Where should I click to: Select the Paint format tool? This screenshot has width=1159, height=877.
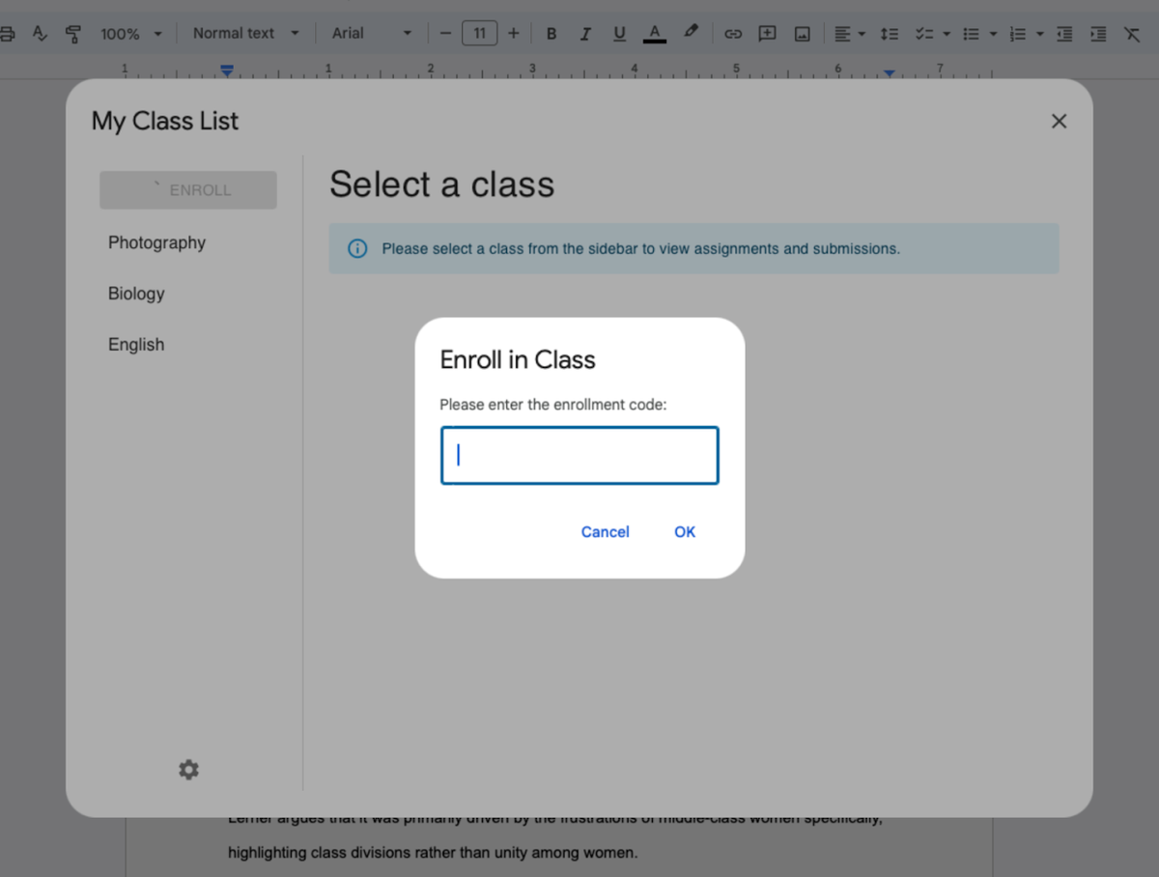point(72,33)
